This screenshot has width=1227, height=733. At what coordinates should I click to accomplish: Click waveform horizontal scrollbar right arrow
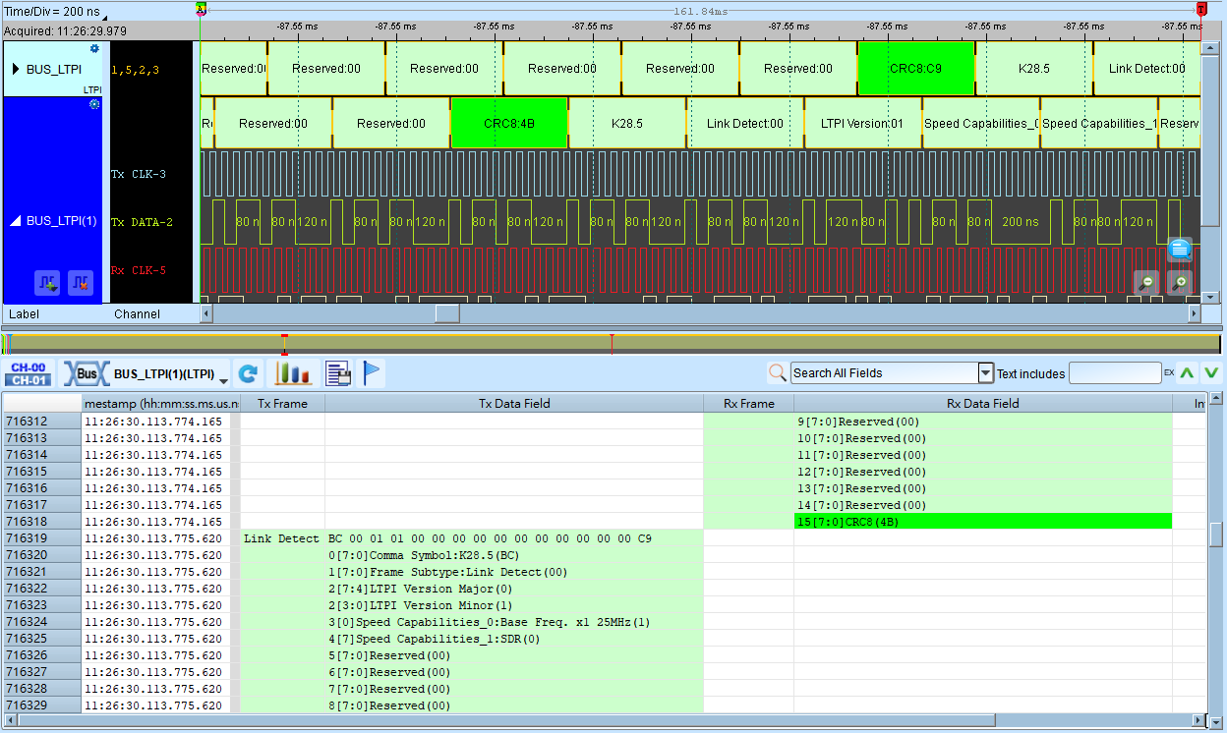coord(1194,313)
